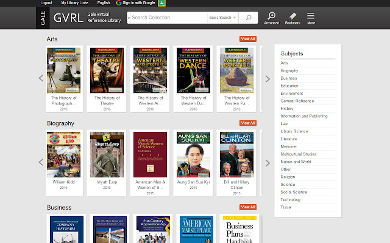Select Education subject
390x243 pixels.
click(289, 86)
